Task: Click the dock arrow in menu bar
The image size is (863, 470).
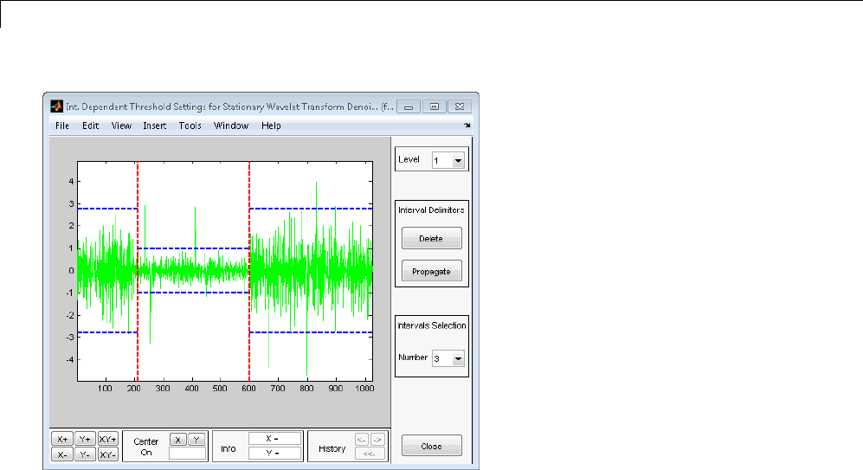Action: pos(467,126)
